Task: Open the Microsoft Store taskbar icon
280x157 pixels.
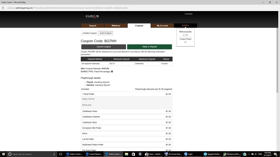Action: [133, 154]
